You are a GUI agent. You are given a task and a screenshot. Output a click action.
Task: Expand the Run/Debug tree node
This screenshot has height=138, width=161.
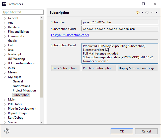pos(5,118)
